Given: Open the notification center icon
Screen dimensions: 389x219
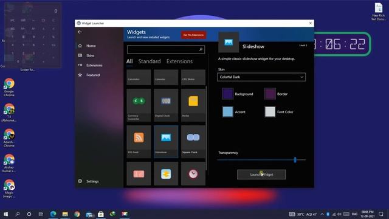Looking at the screenshot, I should 381,214.
